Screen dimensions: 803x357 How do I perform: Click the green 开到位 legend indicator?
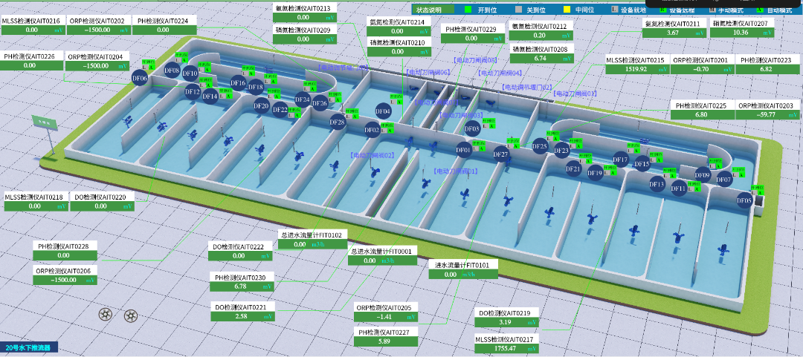(x=468, y=10)
